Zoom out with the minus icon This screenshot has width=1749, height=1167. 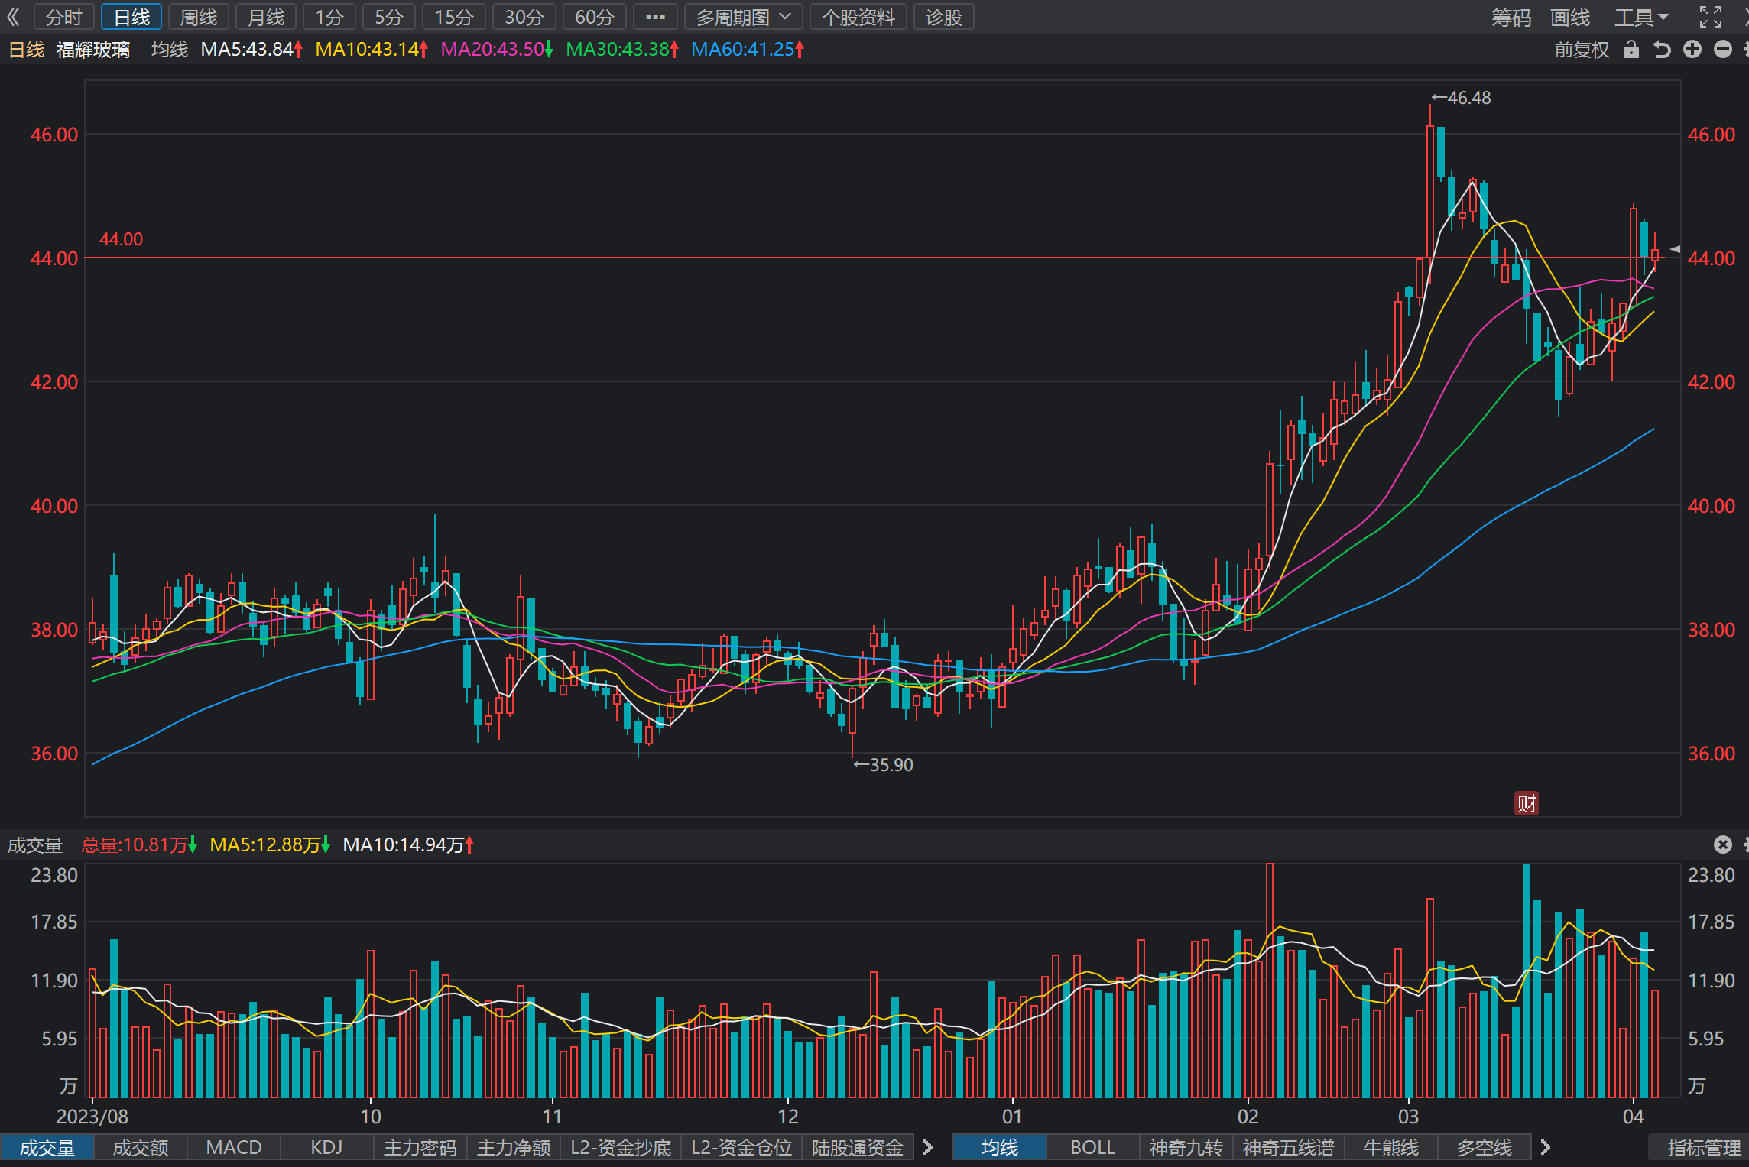[x=1723, y=50]
